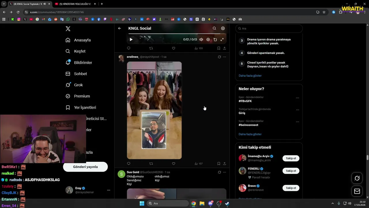This screenshot has width=369, height=208.
Task: Open more options for #FBvGFK trend
Action: pos(298,98)
